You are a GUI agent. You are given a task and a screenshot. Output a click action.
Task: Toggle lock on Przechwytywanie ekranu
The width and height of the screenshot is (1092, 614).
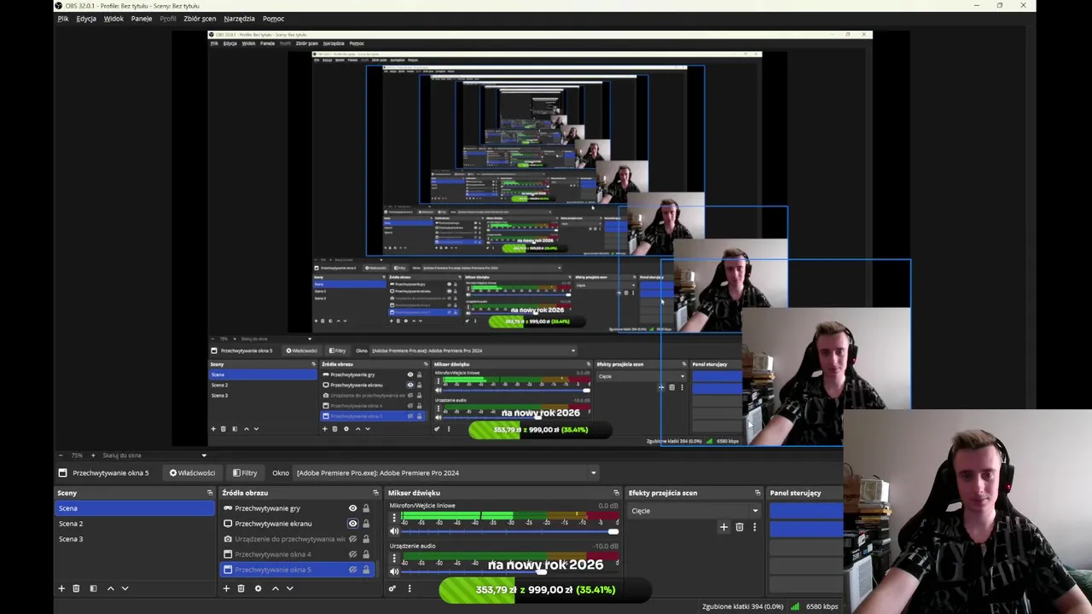366,524
